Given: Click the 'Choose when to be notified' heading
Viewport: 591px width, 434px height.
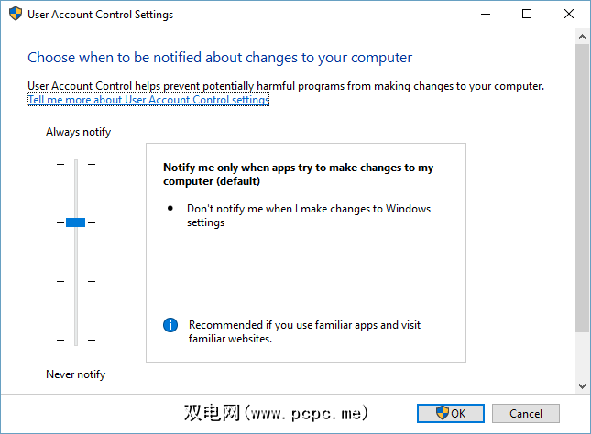Looking at the screenshot, I should [220, 57].
